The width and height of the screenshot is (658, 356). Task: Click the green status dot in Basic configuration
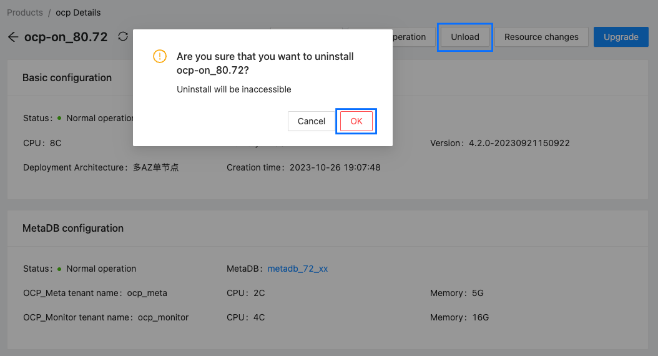(x=59, y=117)
